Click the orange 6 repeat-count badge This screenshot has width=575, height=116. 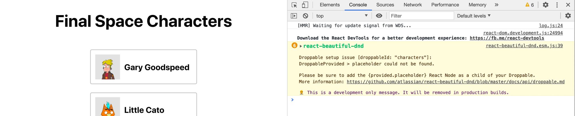(x=294, y=45)
